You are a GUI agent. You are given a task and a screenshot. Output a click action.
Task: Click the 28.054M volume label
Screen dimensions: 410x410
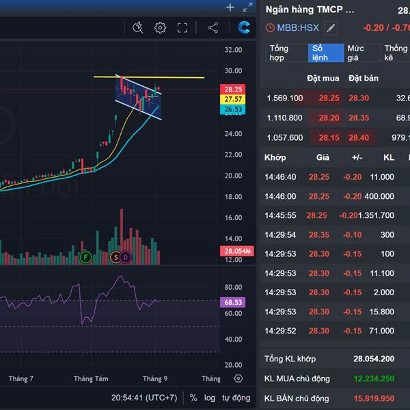pos(237,251)
